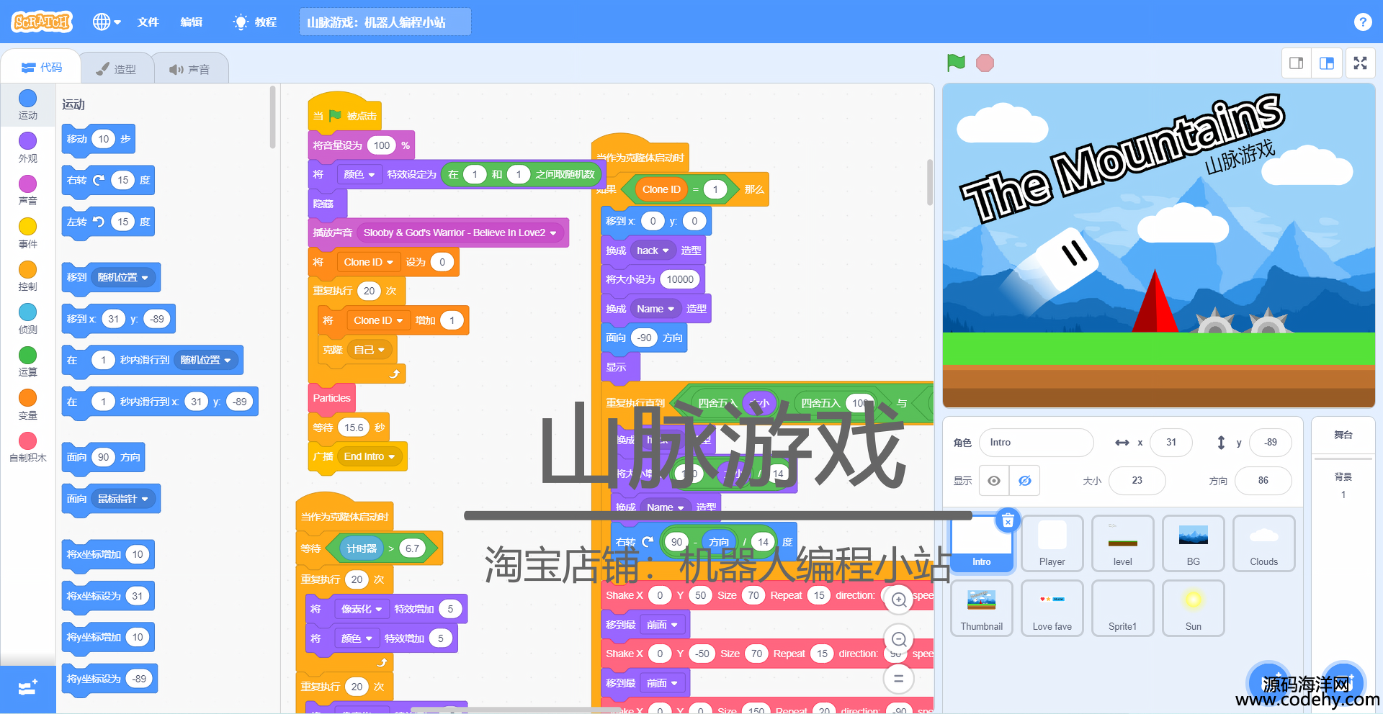Open the sound name dropdown in 播放声音

460,232
